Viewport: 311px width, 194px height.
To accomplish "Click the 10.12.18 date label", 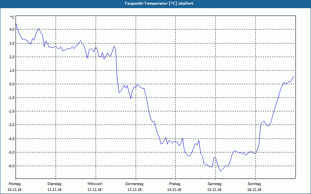I will point(14,190).
